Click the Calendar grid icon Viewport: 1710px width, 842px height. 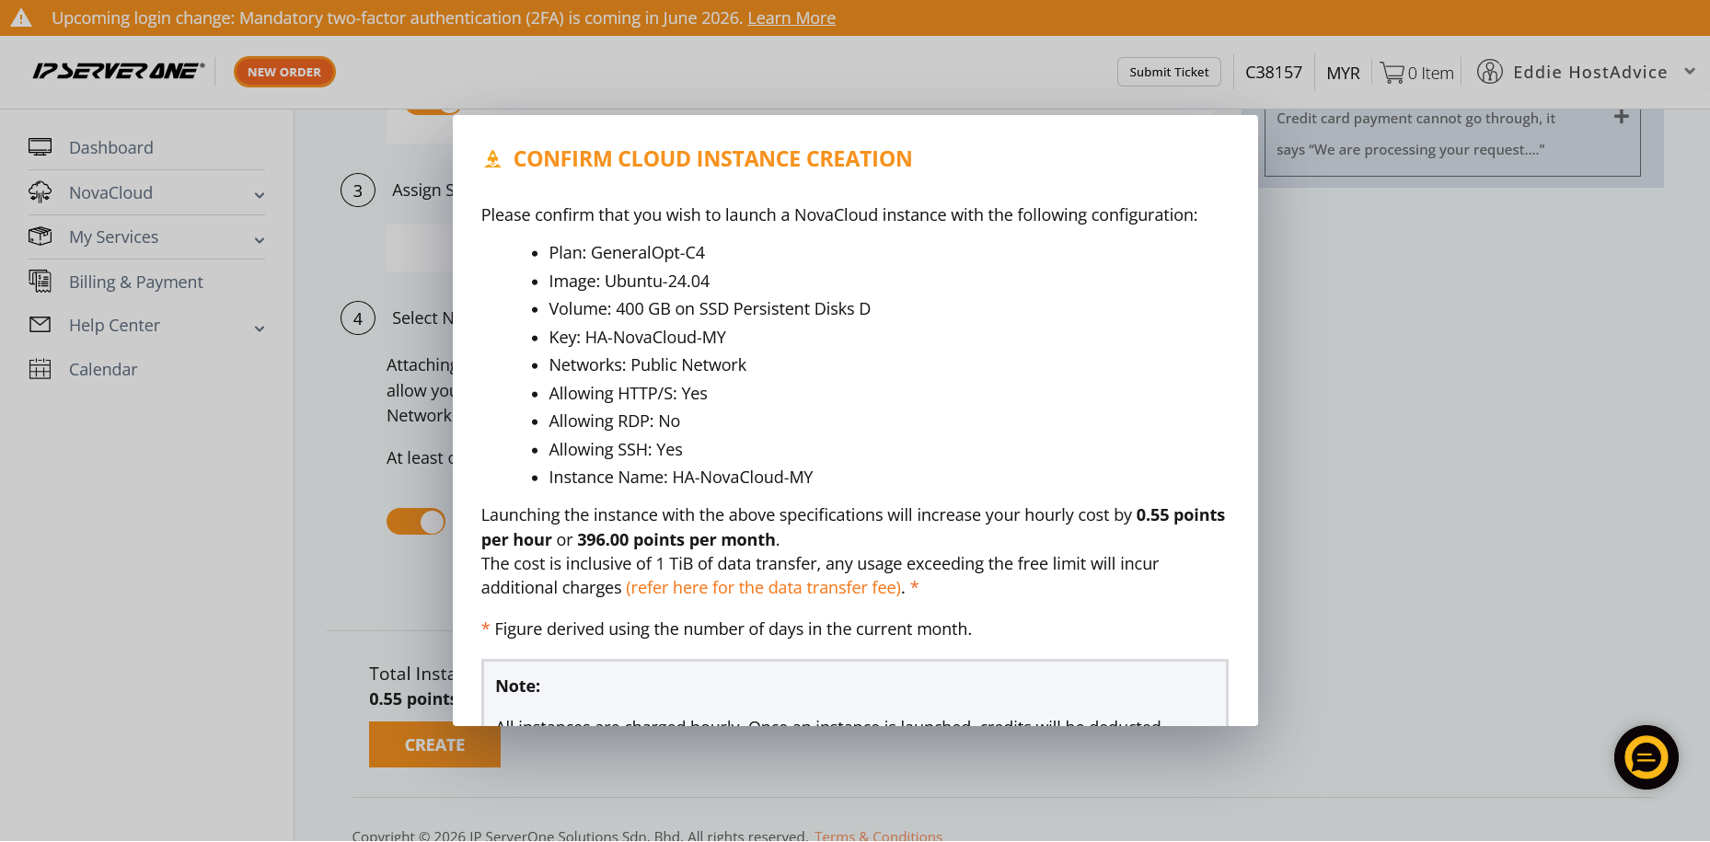click(x=40, y=369)
